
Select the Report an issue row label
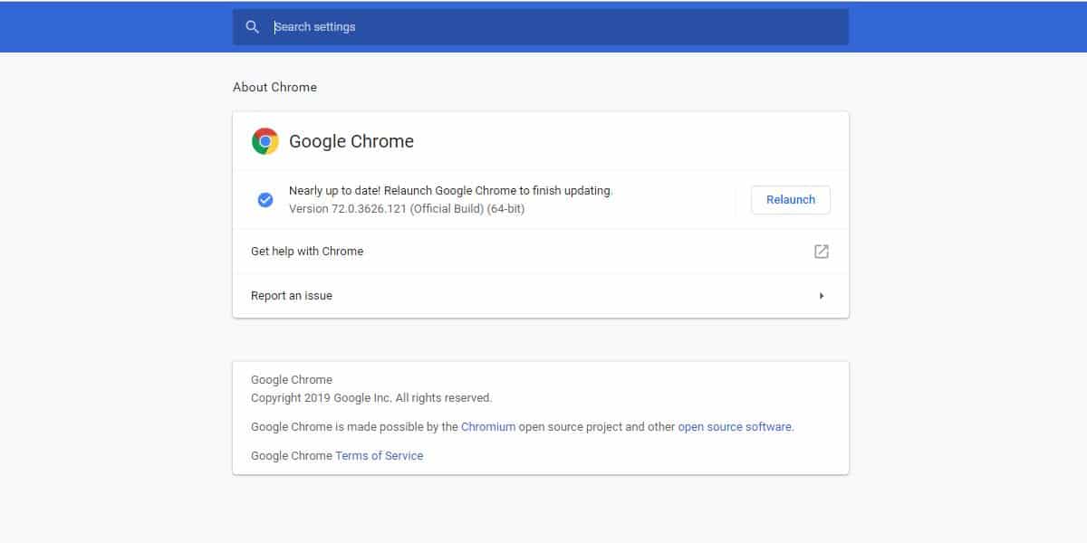click(292, 296)
